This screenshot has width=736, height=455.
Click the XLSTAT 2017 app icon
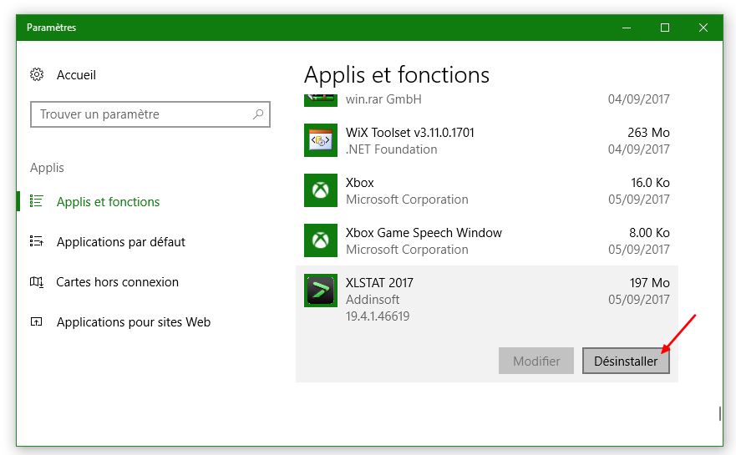321,291
